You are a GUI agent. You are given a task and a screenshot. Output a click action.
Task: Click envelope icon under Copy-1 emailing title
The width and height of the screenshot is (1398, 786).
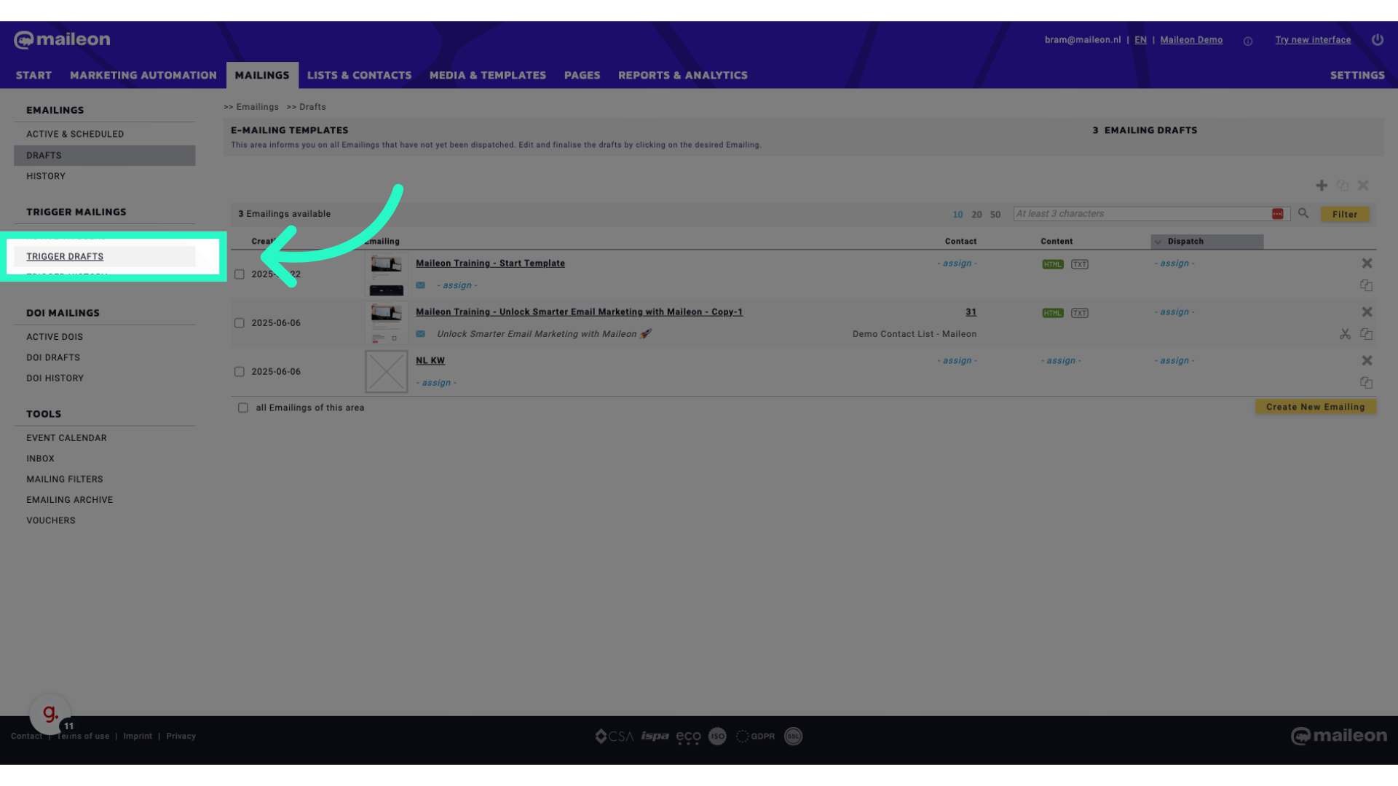[x=420, y=334]
